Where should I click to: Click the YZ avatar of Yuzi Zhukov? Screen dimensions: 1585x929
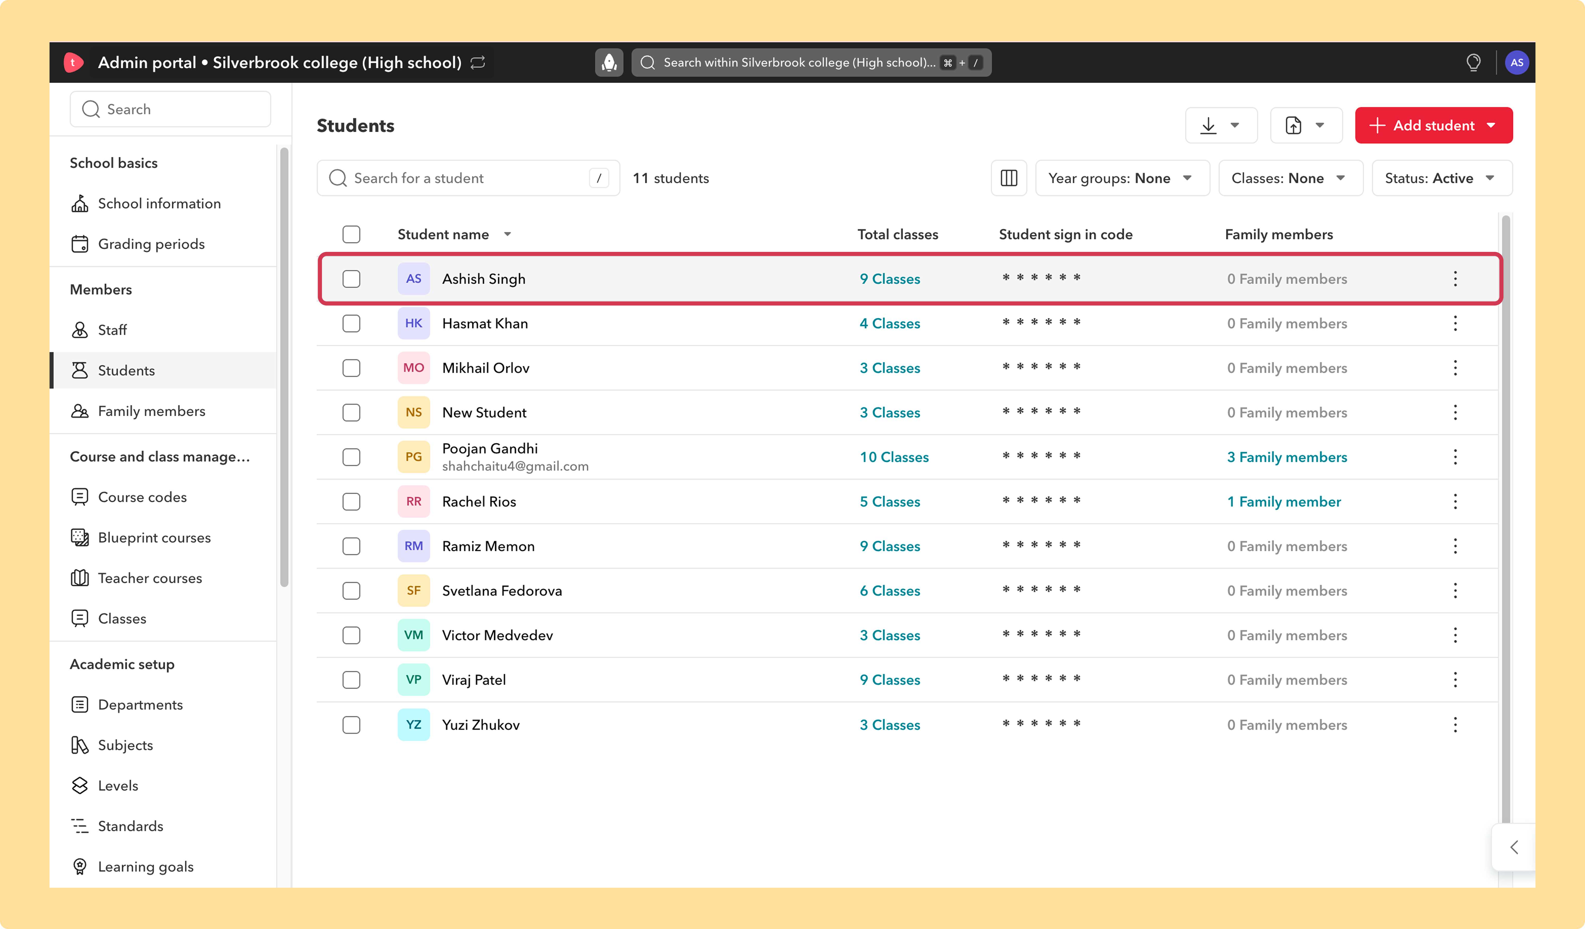click(413, 725)
